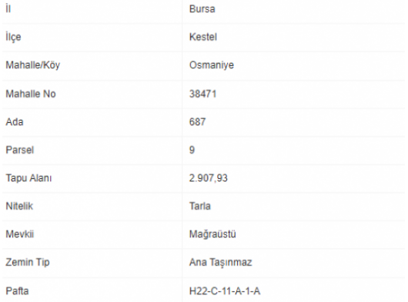The image size is (408, 302).
Task: Click the Ana Taşınmaz value
Action: 221,262
